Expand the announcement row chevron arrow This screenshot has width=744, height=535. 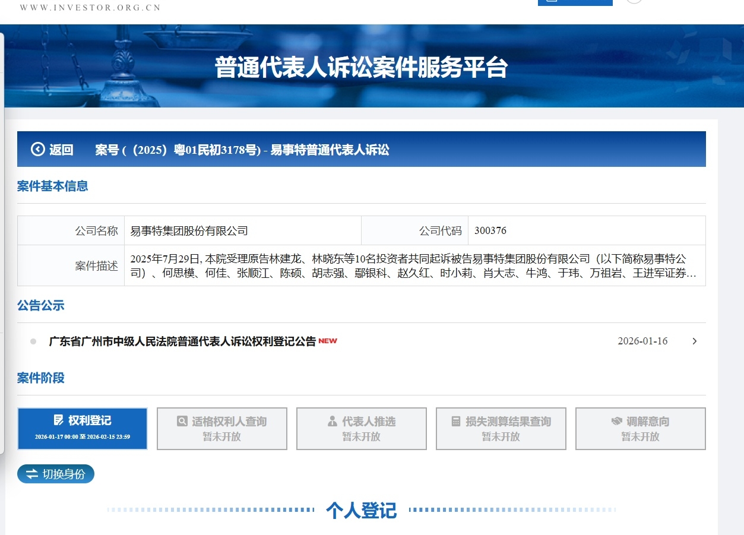pos(695,341)
